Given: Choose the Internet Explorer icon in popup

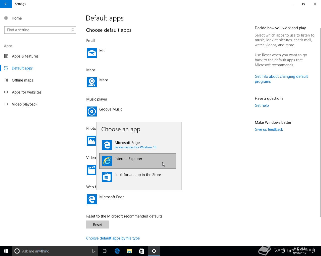Looking at the screenshot, I should (x=107, y=161).
